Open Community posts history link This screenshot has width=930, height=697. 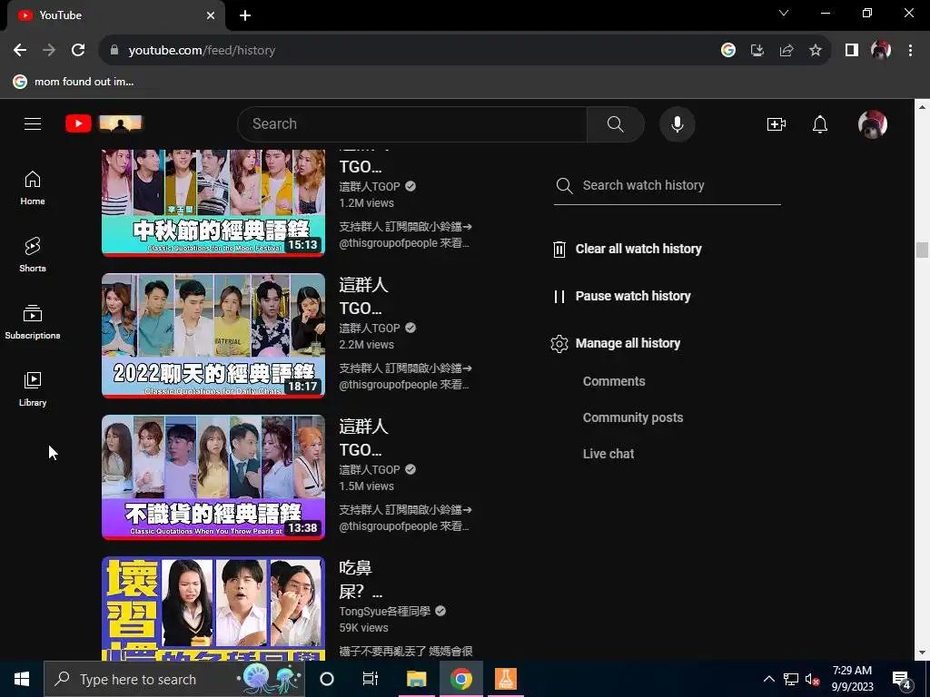coord(633,417)
